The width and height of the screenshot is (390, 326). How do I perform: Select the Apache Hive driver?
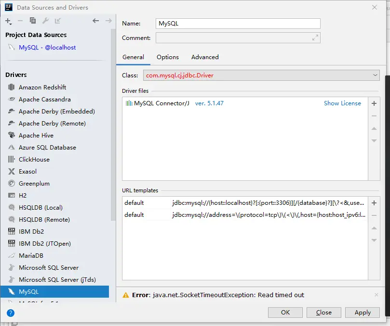[55, 136]
